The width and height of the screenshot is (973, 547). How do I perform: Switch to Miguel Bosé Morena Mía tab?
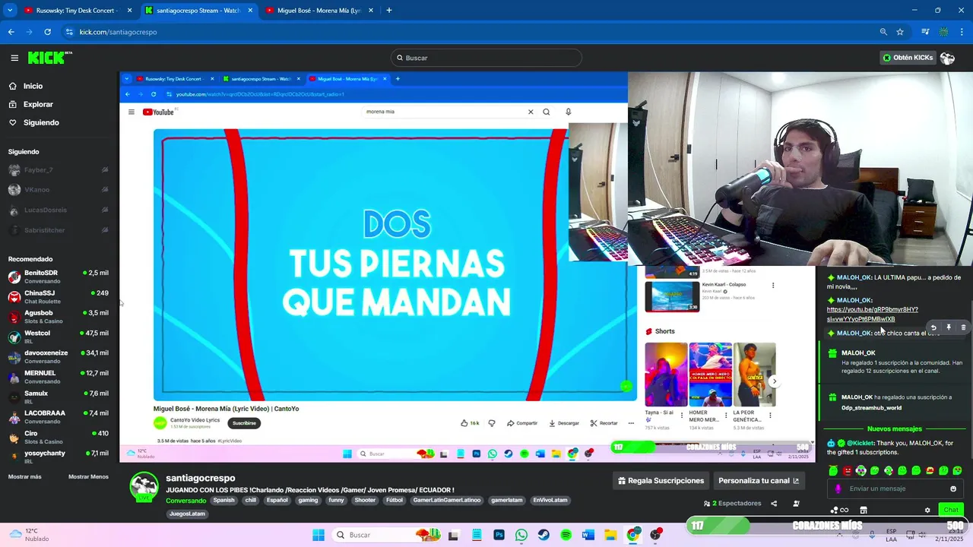pos(320,11)
